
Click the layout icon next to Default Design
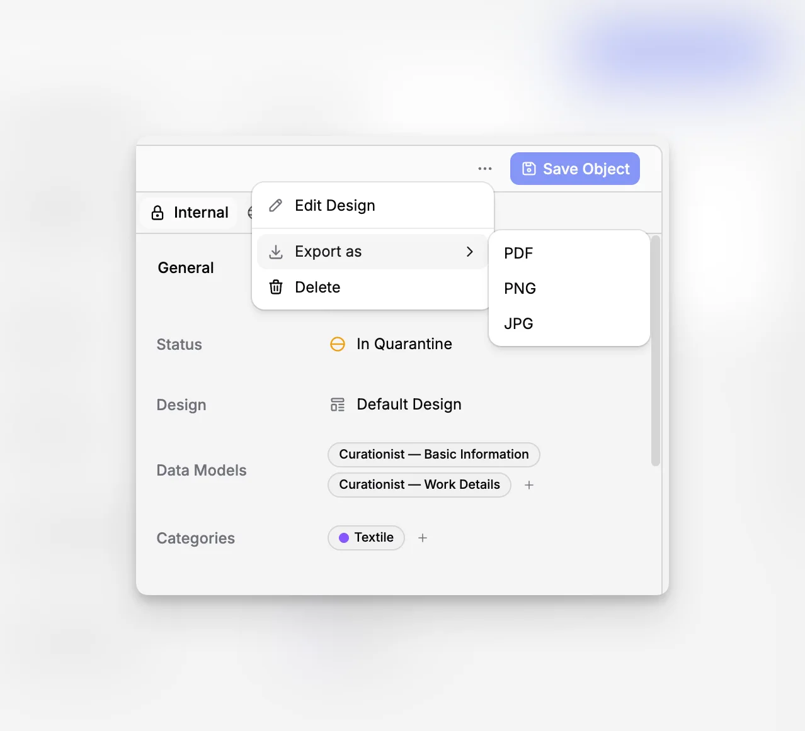[338, 405]
